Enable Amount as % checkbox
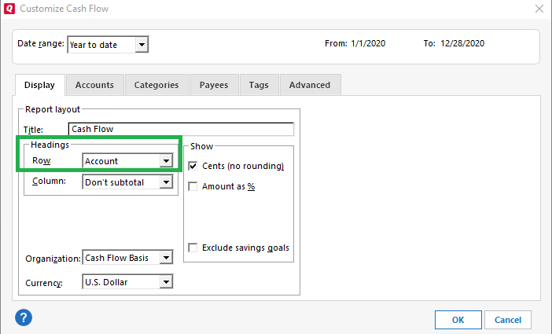 click(193, 186)
